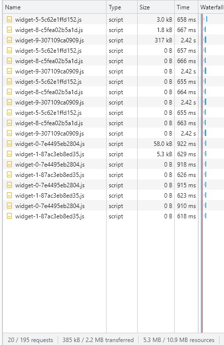Click the file icon of the widget-1 row timed 626 ms
The height and width of the screenshot is (345, 224).
(9, 174)
